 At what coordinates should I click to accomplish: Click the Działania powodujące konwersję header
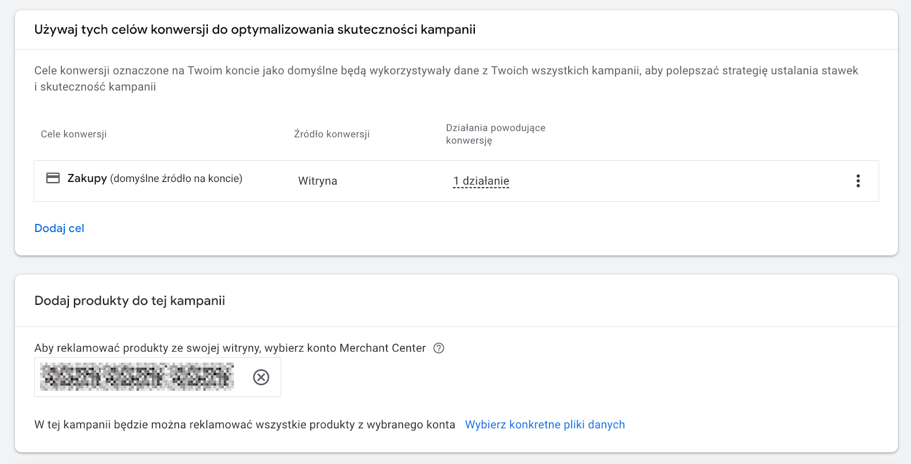coord(495,134)
